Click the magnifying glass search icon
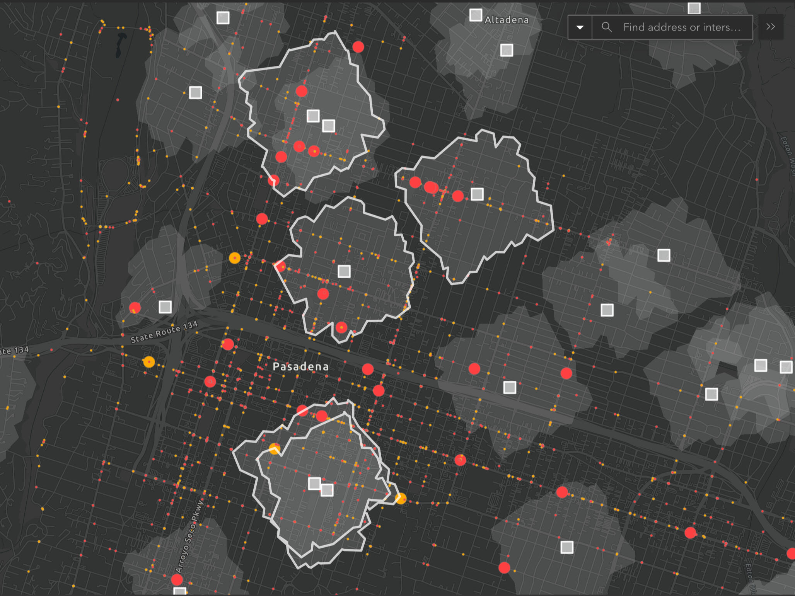 tap(607, 27)
